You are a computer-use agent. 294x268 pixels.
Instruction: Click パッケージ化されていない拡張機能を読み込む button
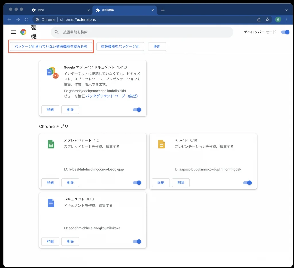51,46
